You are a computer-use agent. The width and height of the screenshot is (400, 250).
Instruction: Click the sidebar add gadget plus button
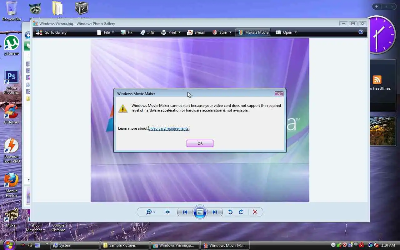pyautogui.click(x=377, y=7)
